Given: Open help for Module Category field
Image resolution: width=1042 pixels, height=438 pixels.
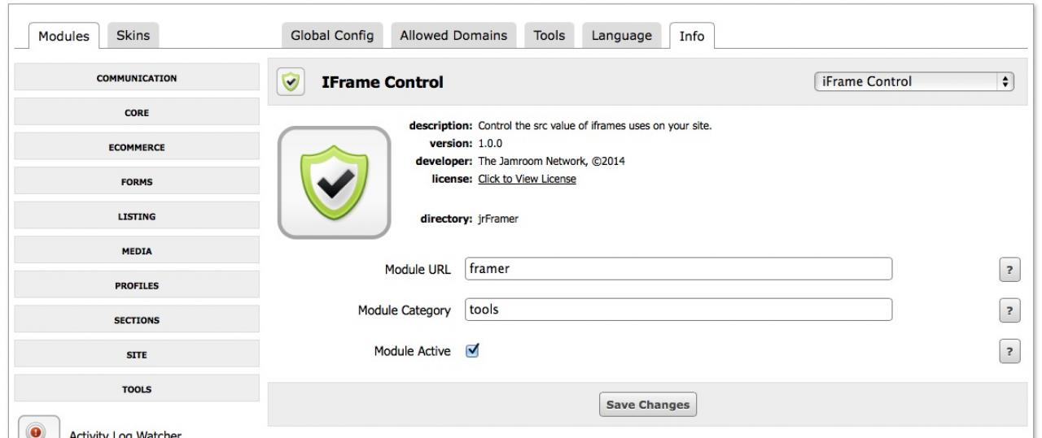Looking at the screenshot, I should (x=1009, y=311).
